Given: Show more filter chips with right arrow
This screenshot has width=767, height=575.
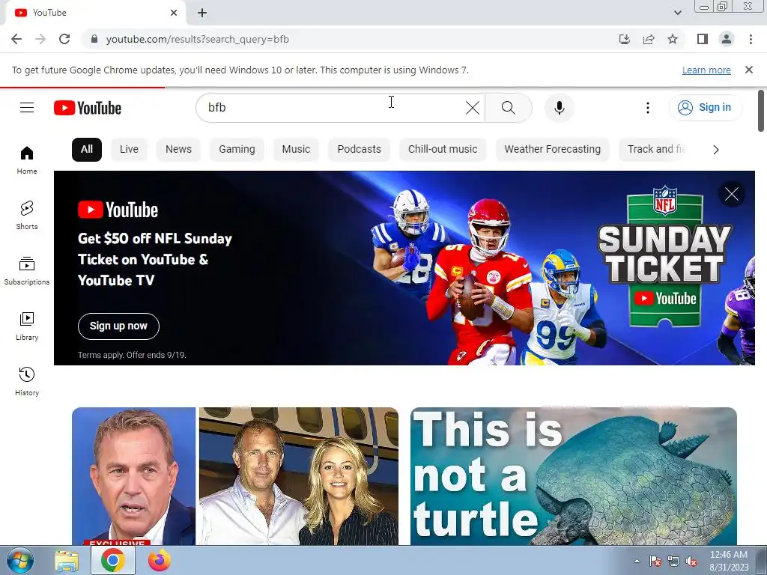Looking at the screenshot, I should (715, 150).
